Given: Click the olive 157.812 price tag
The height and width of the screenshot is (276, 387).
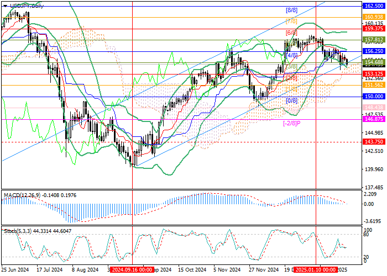Looking at the screenshot, I should pos(373,40).
